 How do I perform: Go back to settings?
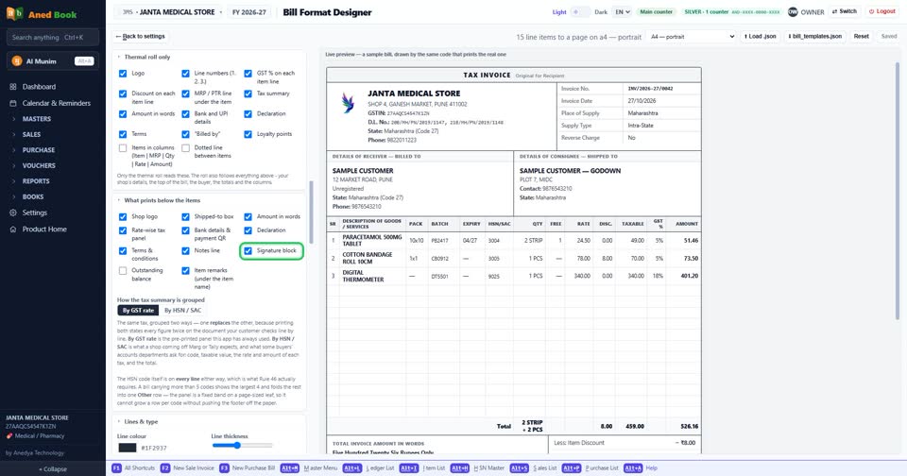[140, 37]
